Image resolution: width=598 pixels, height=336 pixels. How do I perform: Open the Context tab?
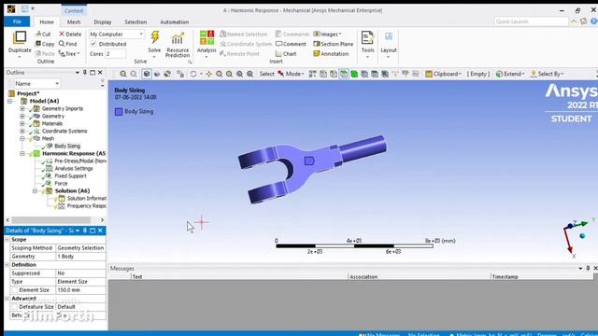[74, 10]
